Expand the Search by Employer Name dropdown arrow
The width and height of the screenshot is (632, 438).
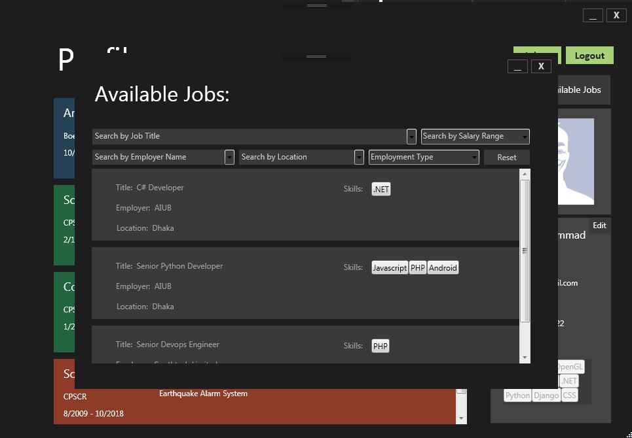pos(229,158)
